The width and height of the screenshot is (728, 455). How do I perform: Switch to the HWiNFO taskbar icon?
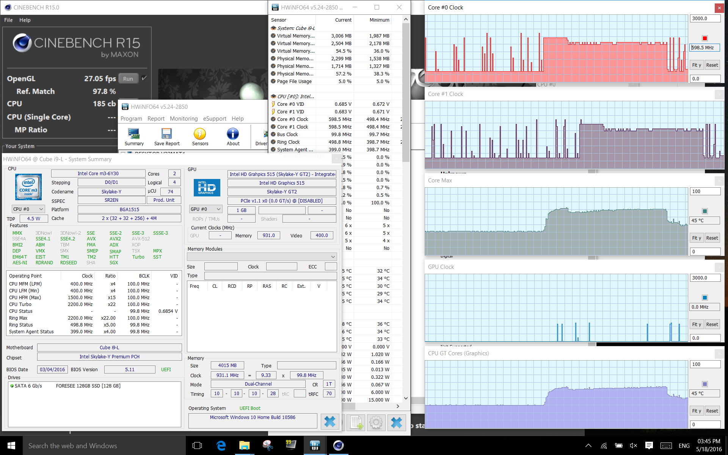tap(315, 446)
